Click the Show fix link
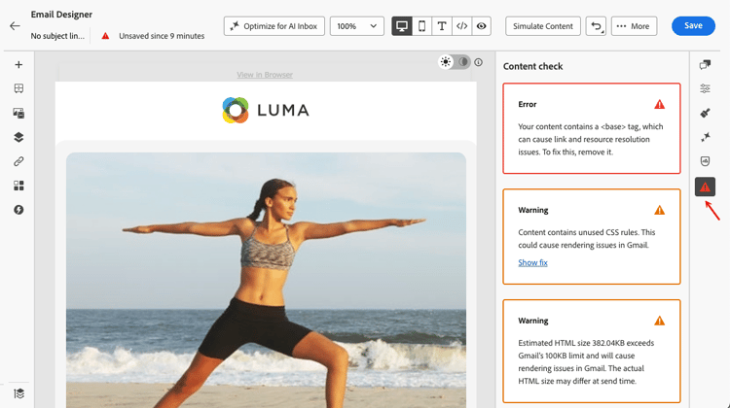 (532, 262)
